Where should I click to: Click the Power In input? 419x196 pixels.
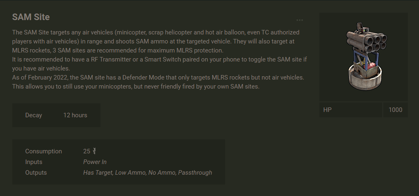coord(95,162)
